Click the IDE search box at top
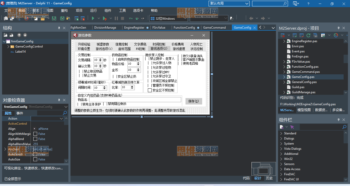 (270, 4)
